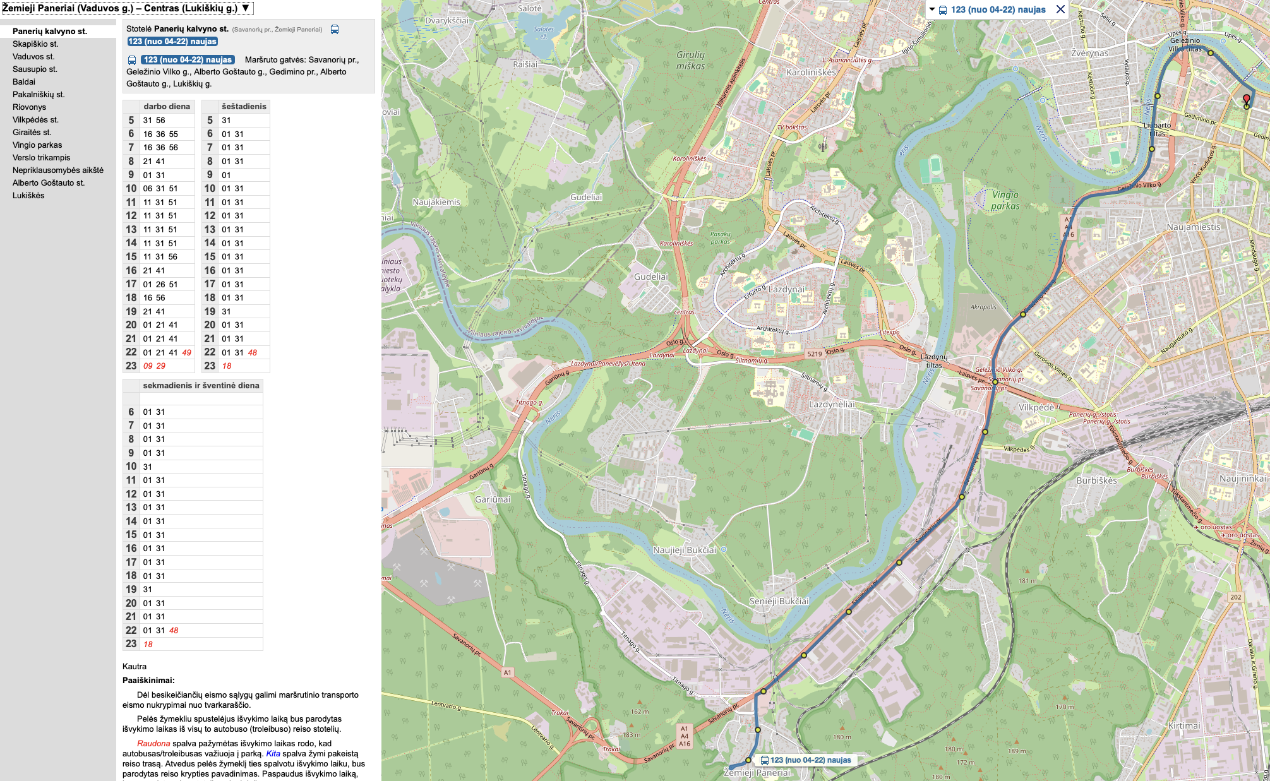Select Vingio parkas stop in list

(37, 145)
